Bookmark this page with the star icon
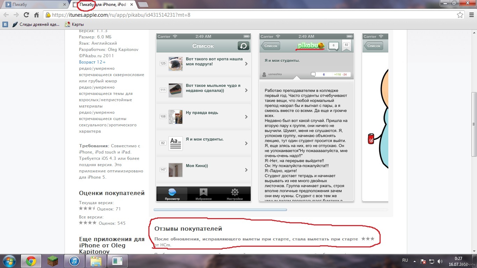This screenshot has height=268, width=477. point(460,15)
